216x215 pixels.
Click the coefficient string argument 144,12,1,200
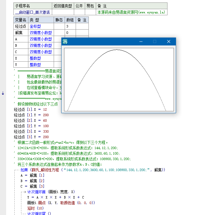coord(106,170)
